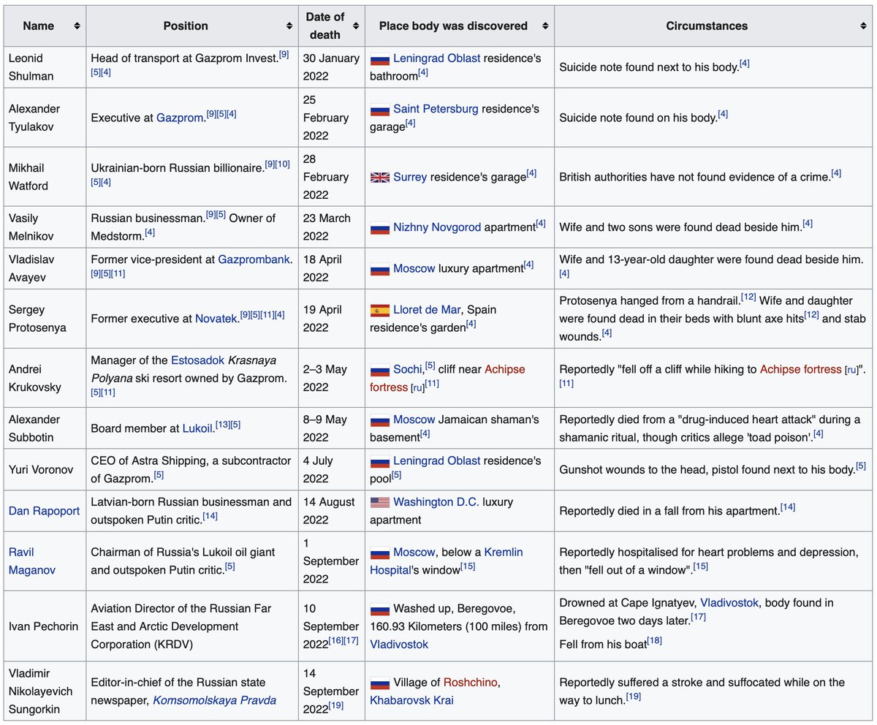Open Gazprom link in Tyulakov row

[x=180, y=117]
